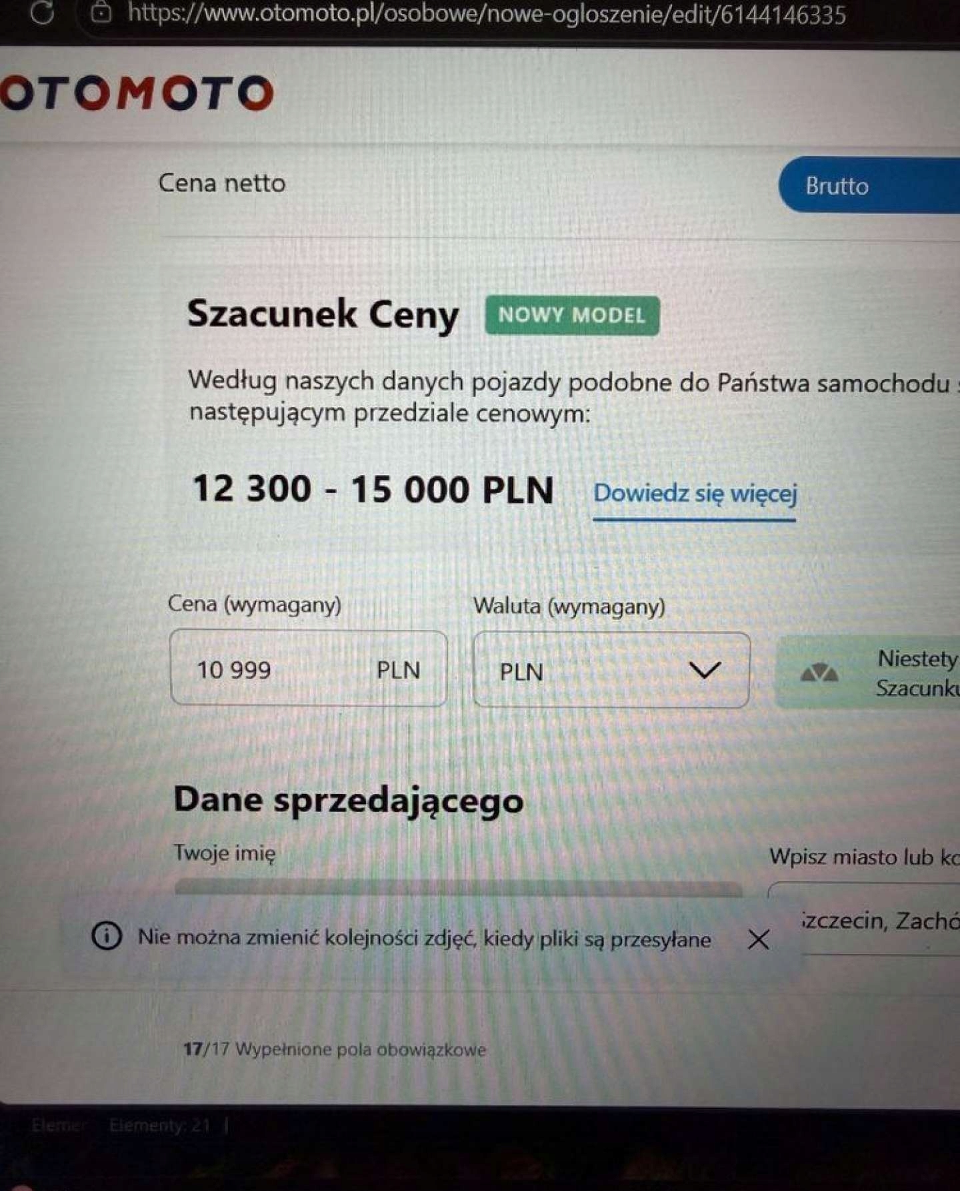Expand the PLN chevron arrow
This screenshot has width=960, height=1191.
(x=704, y=670)
